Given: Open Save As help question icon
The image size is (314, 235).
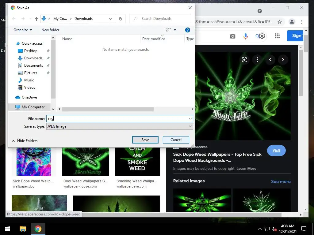Looking at the screenshot, I should [187, 30].
